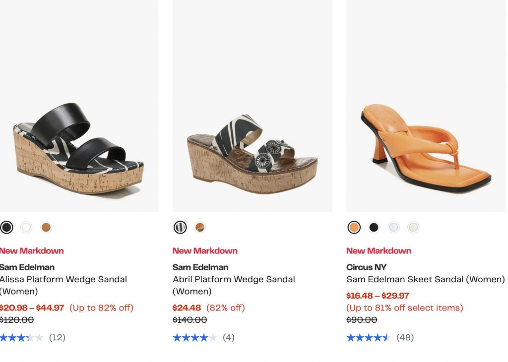Select orange swatch for Skeet sandal
The width and height of the screenshot is (508, 362).
354,228
